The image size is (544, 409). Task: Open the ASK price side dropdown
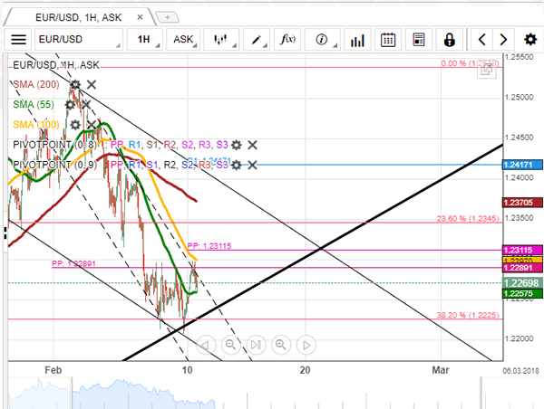pos(183,40)
